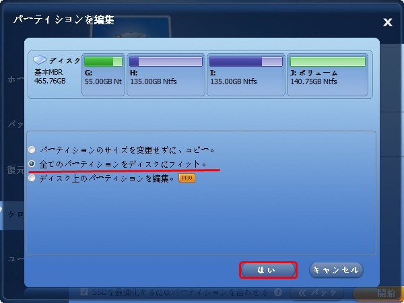This screenshot has height=303, width=404.
Task: Click the H: partition usage bar
Action: (166, 61)
